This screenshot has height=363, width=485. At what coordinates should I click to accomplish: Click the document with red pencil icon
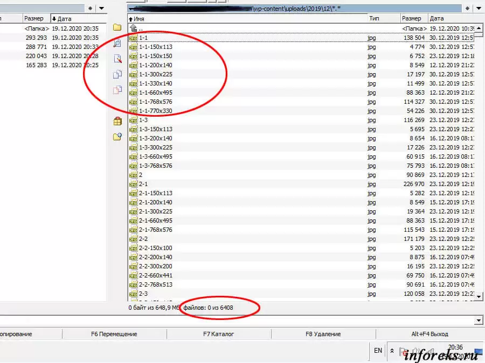[x=117, y=59]
